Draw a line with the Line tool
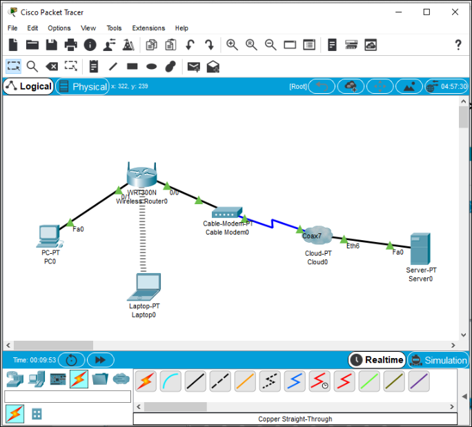Image resolution: width=472 pixels, height=427 pixels. tap(113, 66)
